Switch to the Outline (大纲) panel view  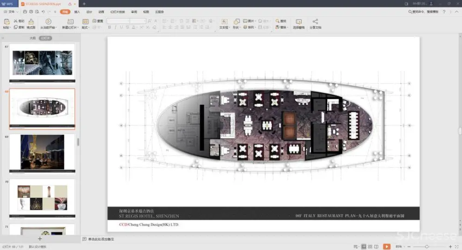[32, 38]
